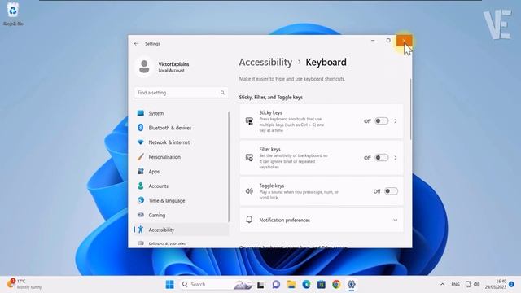
Task: Launch Microsoft Edge from taskbar
Action: [x=306, y=284]
